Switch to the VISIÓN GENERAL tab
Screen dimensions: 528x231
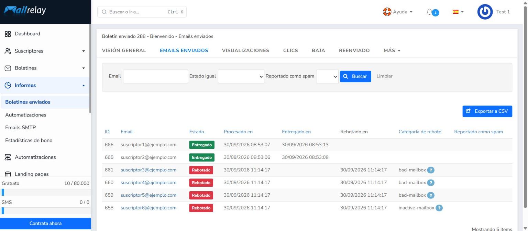click(x=124, y=50)
